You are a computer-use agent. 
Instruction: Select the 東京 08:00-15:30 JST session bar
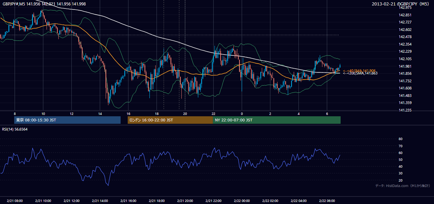67,120
